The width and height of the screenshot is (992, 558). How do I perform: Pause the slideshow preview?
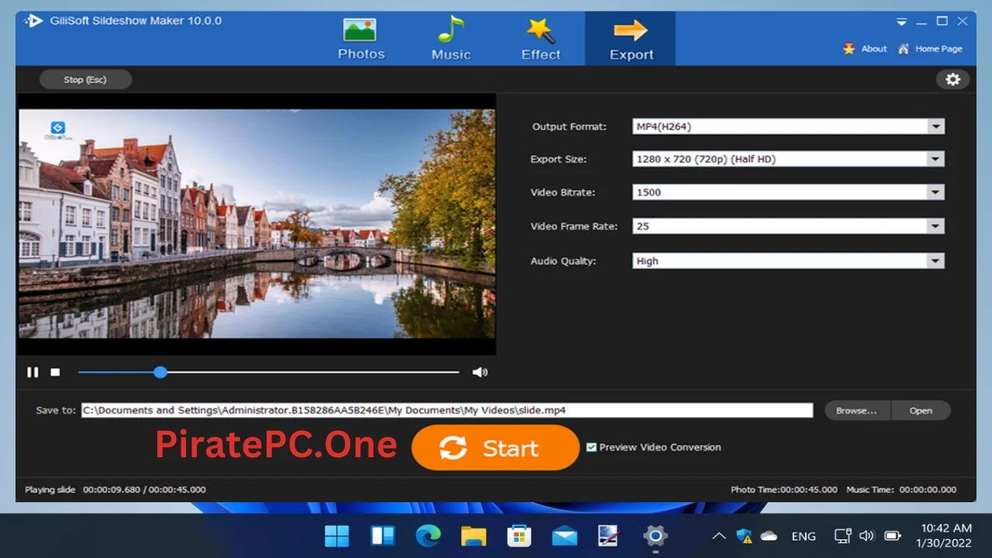33,372
